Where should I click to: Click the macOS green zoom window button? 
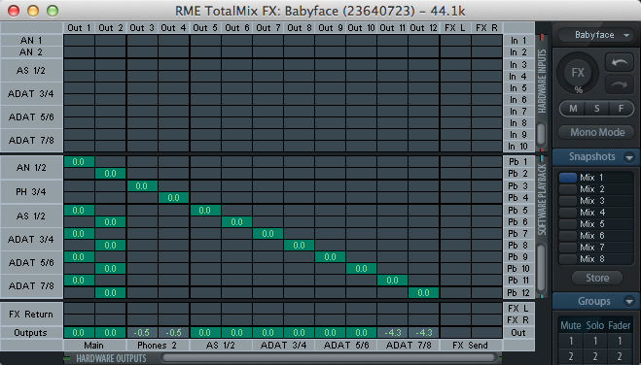53,11
